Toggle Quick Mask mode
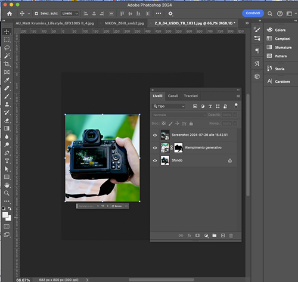This screenshot has width=298, height=282. click(7, 227)
